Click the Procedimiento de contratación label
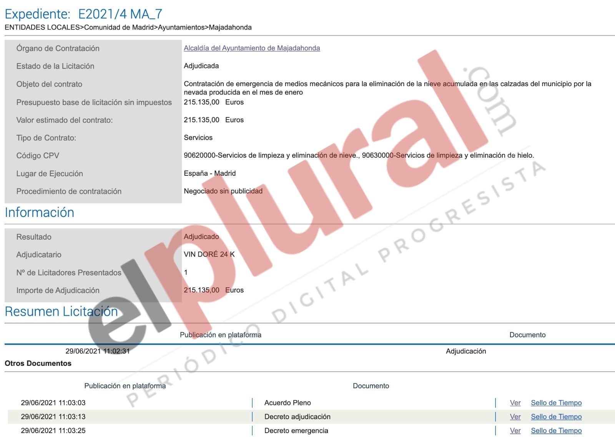 69,191
